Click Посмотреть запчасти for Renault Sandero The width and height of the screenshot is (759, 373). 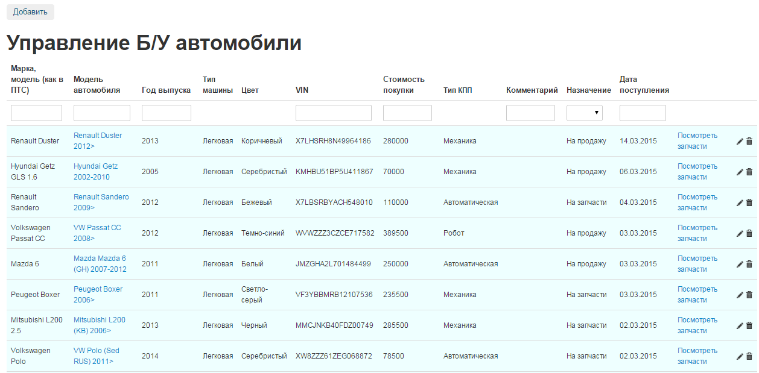(x=697, y=202)
